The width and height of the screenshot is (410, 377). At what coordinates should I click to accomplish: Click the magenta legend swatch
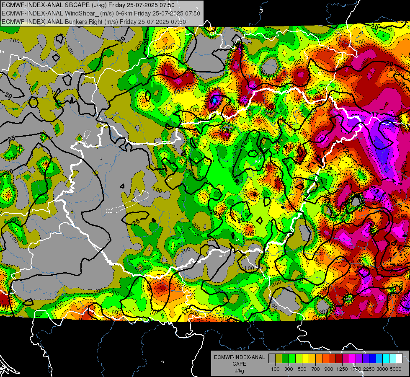pos(353,359)
